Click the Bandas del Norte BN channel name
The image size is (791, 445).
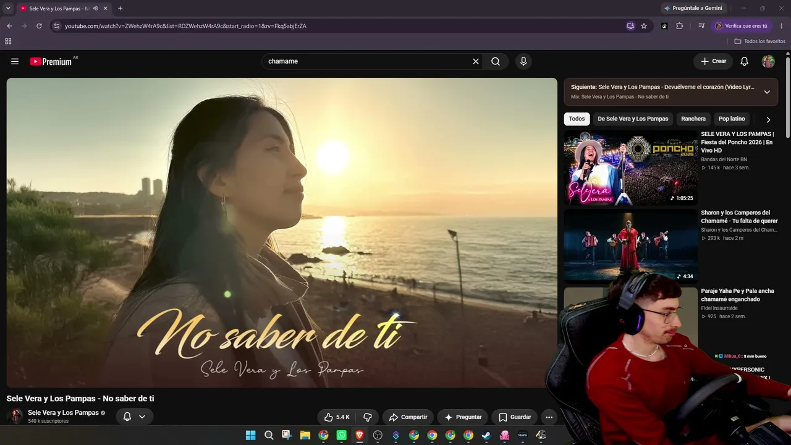(x=724, y=159)
